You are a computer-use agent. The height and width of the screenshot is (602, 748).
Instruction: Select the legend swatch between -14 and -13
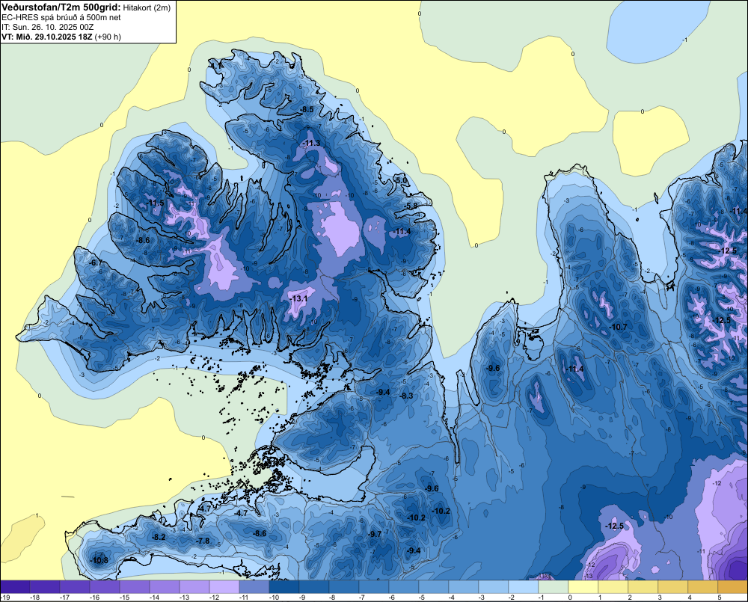tap(164, 587)
